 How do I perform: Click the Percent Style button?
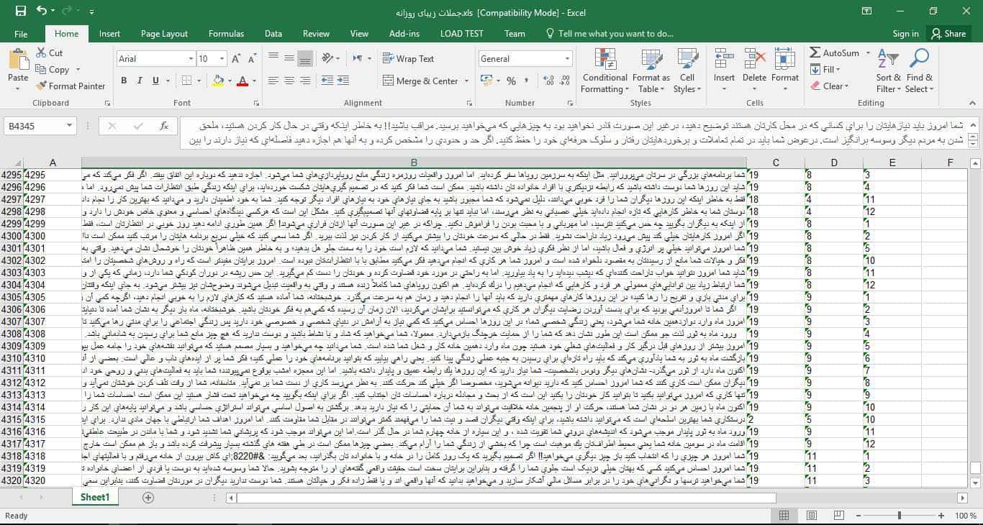click(x=511, y=81)
